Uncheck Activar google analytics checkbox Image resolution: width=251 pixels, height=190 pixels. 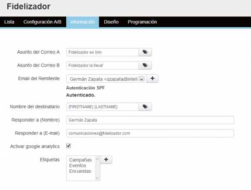68,146
